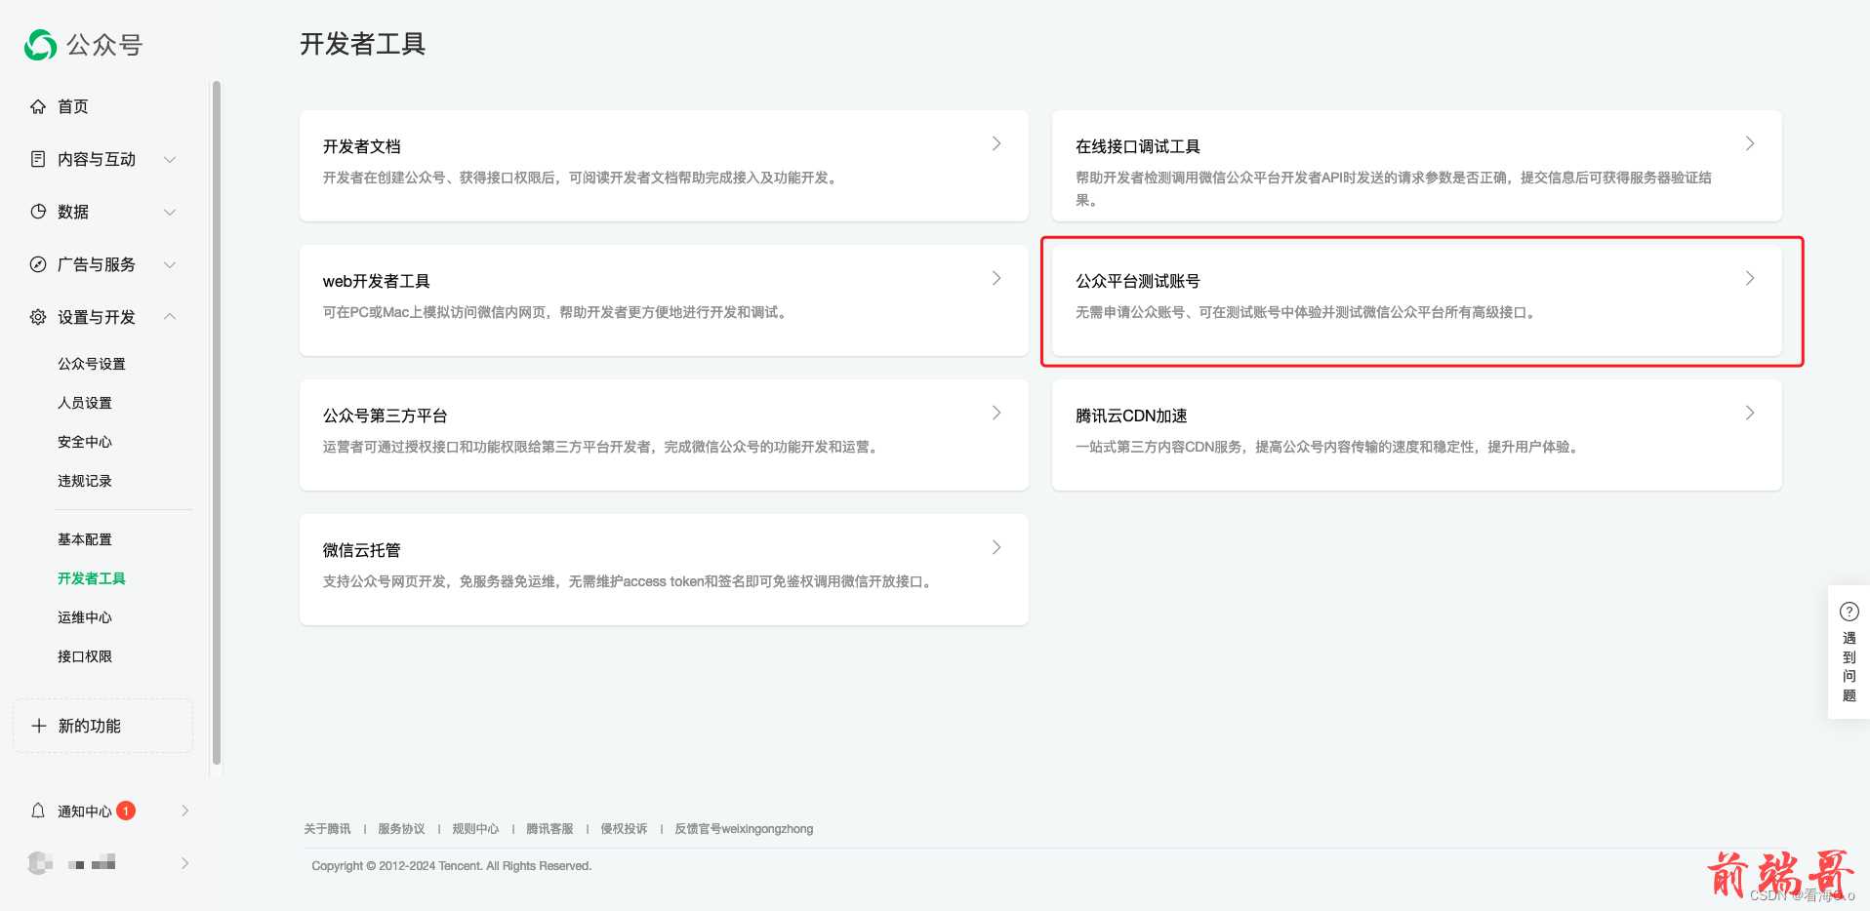
Task: Open the 公众号第三方平台 card title
Action: [386, 416]
